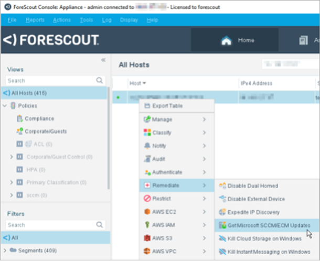Screen dimensions: 320x261
Task: Click the Views search magnifier icon
Action: 99,80
